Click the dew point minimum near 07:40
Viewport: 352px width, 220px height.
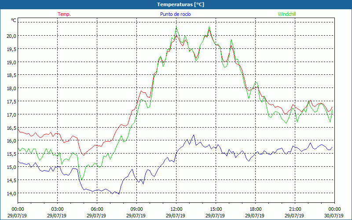tap(119, 194)
